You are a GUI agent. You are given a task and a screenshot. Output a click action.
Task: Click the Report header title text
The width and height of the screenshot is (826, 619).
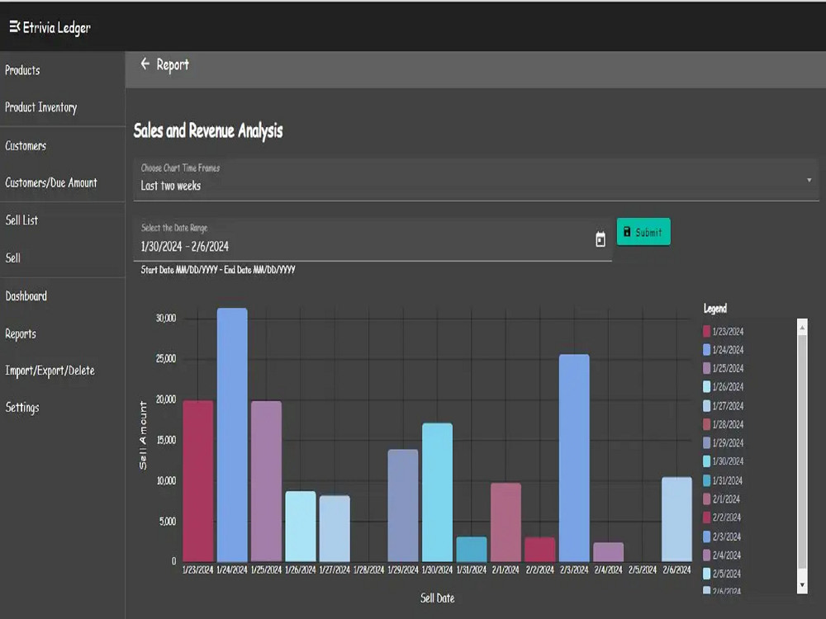click(173, 64)
